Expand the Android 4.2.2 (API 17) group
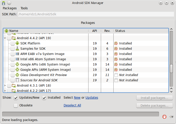The image size is (176, 124). point(5,91)
